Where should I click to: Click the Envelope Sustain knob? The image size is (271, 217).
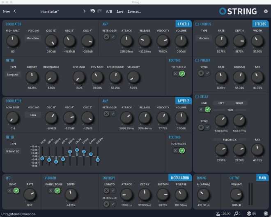pos(163,194)
